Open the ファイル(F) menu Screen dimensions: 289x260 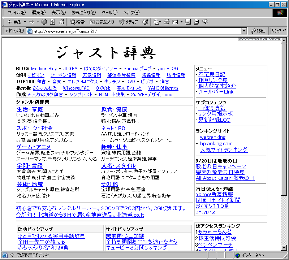tap(17, 13)
